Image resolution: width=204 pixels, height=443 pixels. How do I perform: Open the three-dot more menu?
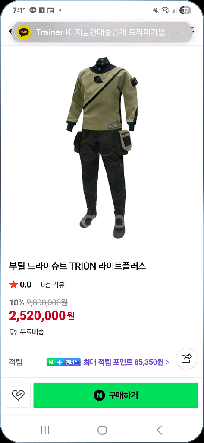click(x=193, y=32)
